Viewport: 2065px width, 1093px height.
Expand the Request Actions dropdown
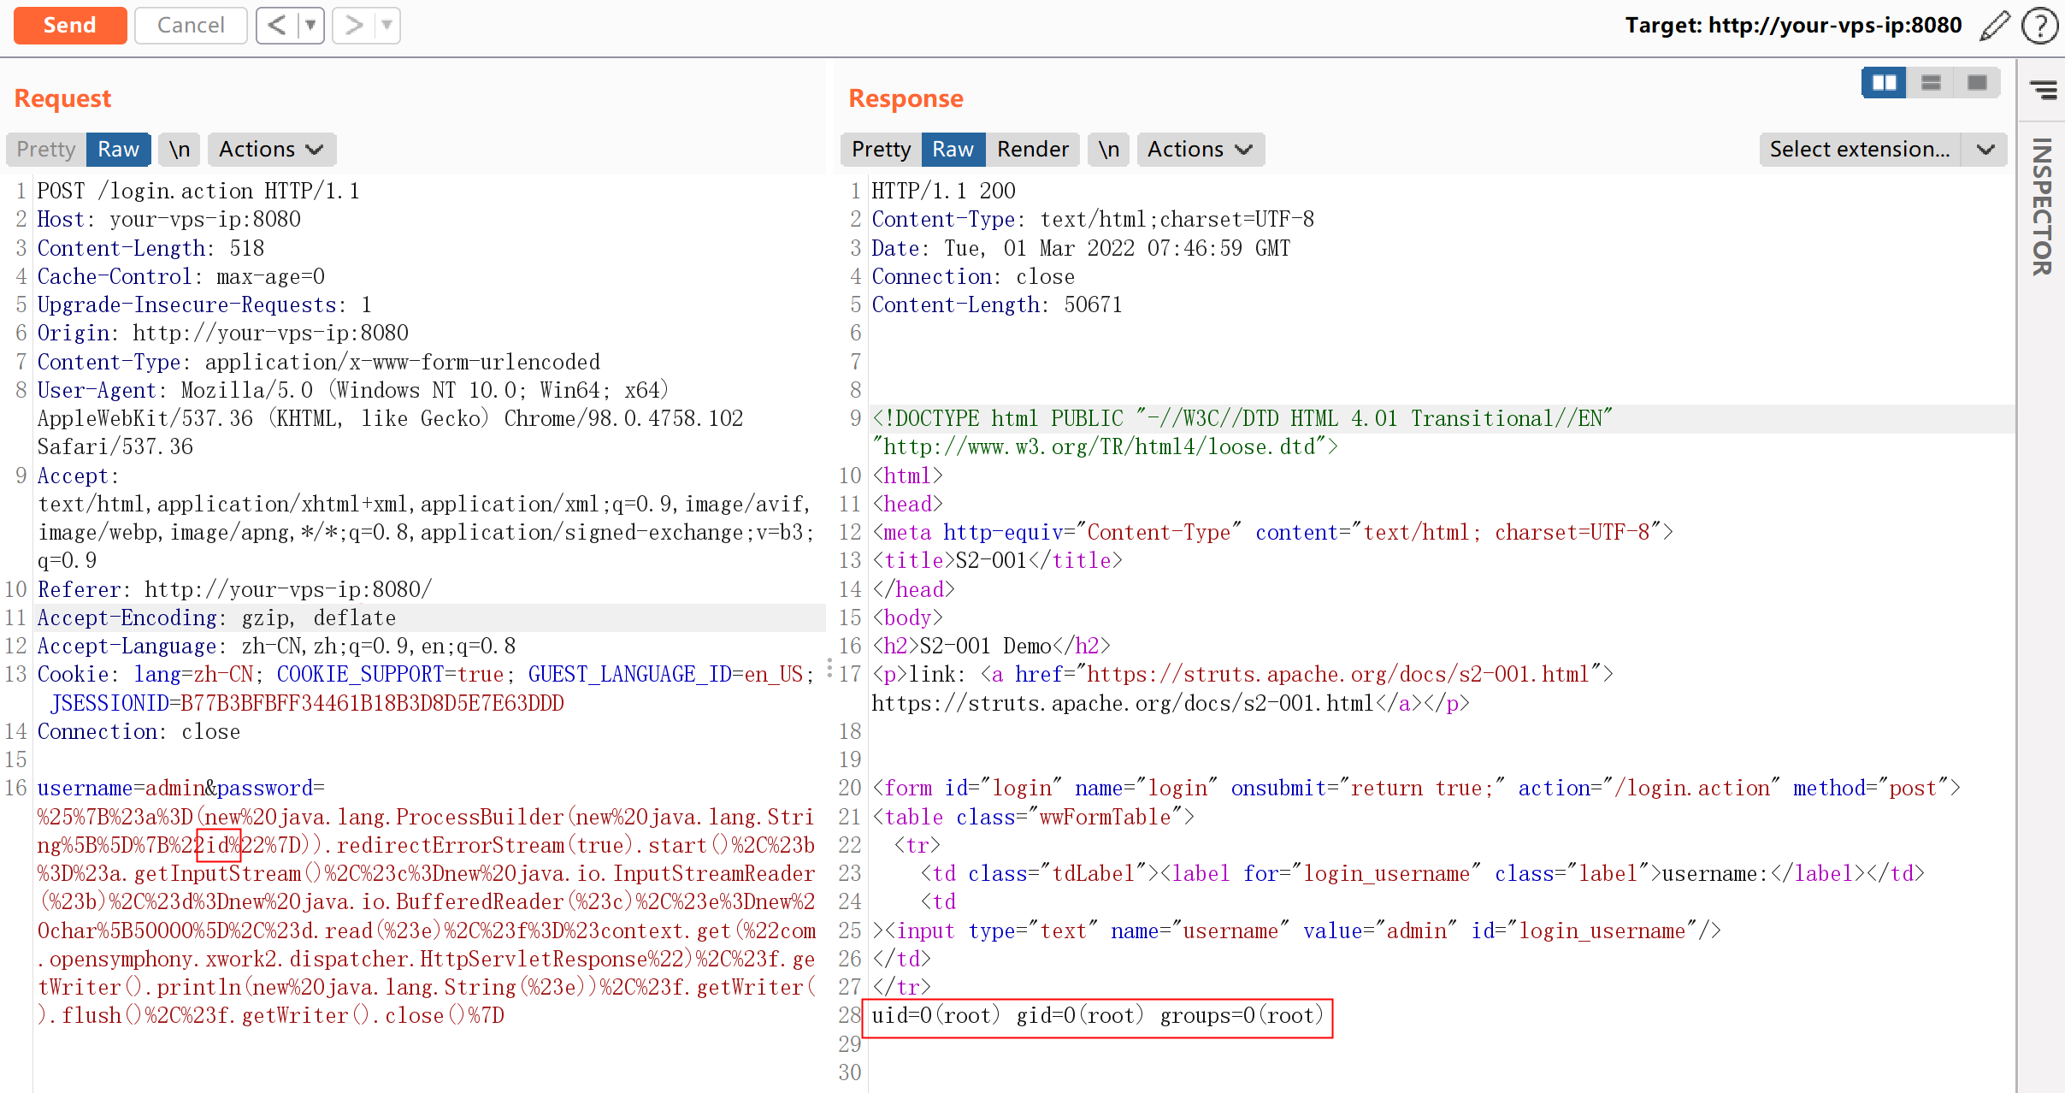271,150
